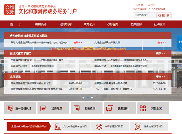The height and width of the screenshot is (134, 182).
Task: Click the 我要投诉 chat bubble icon
Action: coord(110,108)
